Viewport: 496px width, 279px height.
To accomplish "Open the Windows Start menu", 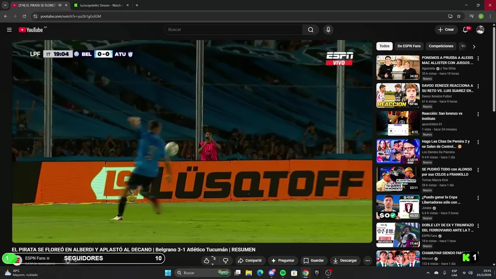I will click(168, 273).
